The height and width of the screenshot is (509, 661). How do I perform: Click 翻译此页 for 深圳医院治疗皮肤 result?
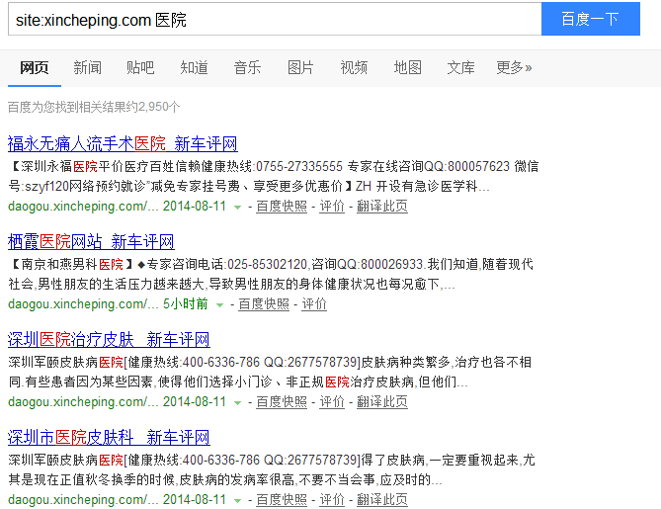(382, 402)
